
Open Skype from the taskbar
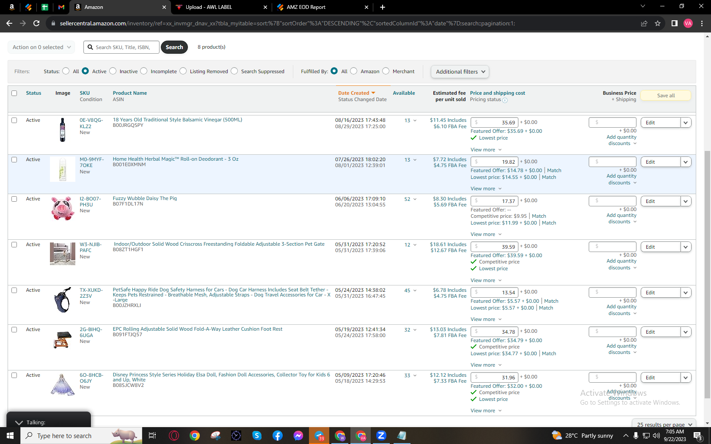257,436
